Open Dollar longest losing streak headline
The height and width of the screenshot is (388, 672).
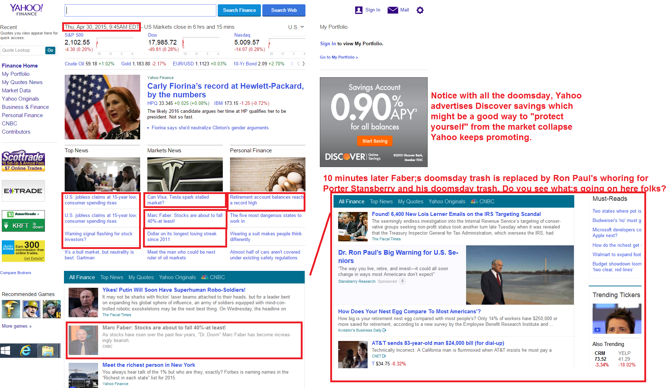point(182,236)
